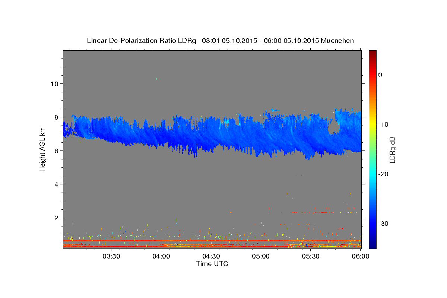Click the plot title 'Linear De-Polarization Ratio LDRg'

point(141,41)
